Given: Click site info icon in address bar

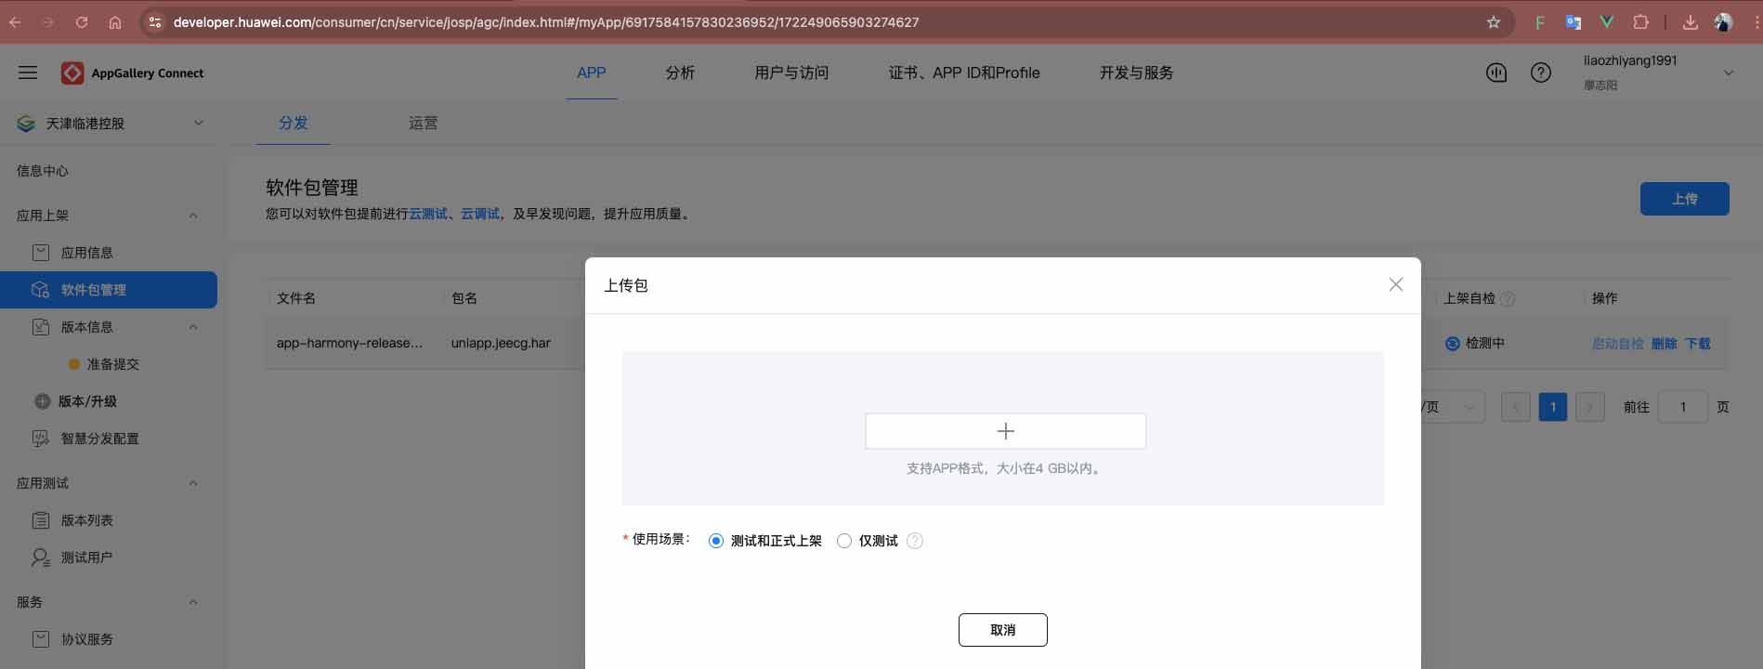Looking at the screenshot, I should click(155, 22).
